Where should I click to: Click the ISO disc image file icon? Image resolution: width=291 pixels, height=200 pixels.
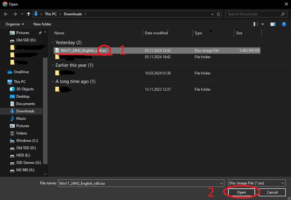(x=57, y=50)
